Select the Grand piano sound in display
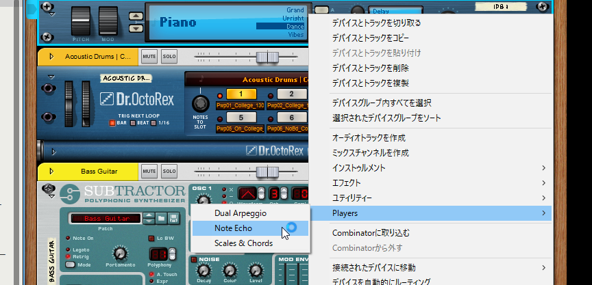The image size is (592, 285). pos(295,10)
